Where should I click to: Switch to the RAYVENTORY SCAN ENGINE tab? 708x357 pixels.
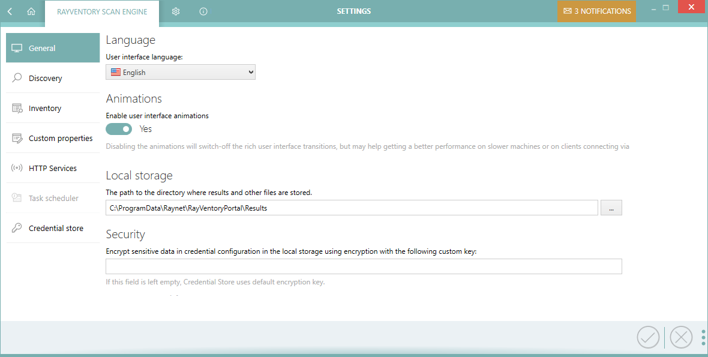[x=101, y=11]
